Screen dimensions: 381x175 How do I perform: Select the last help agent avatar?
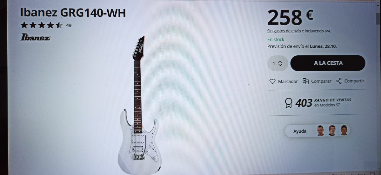click(344, 130)
